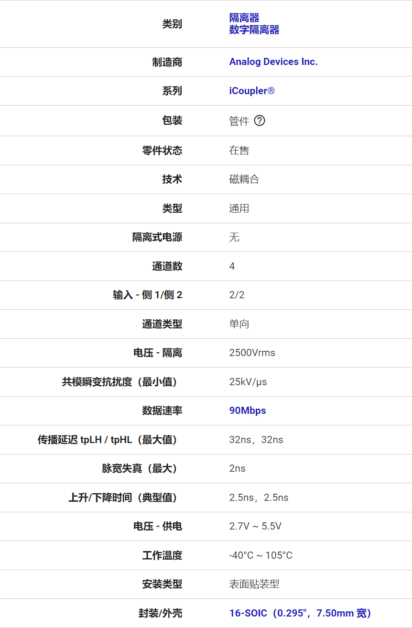The image size is (412, 628).
Task: Click the 管件 packaging value
Action: [x=239, y=121]
